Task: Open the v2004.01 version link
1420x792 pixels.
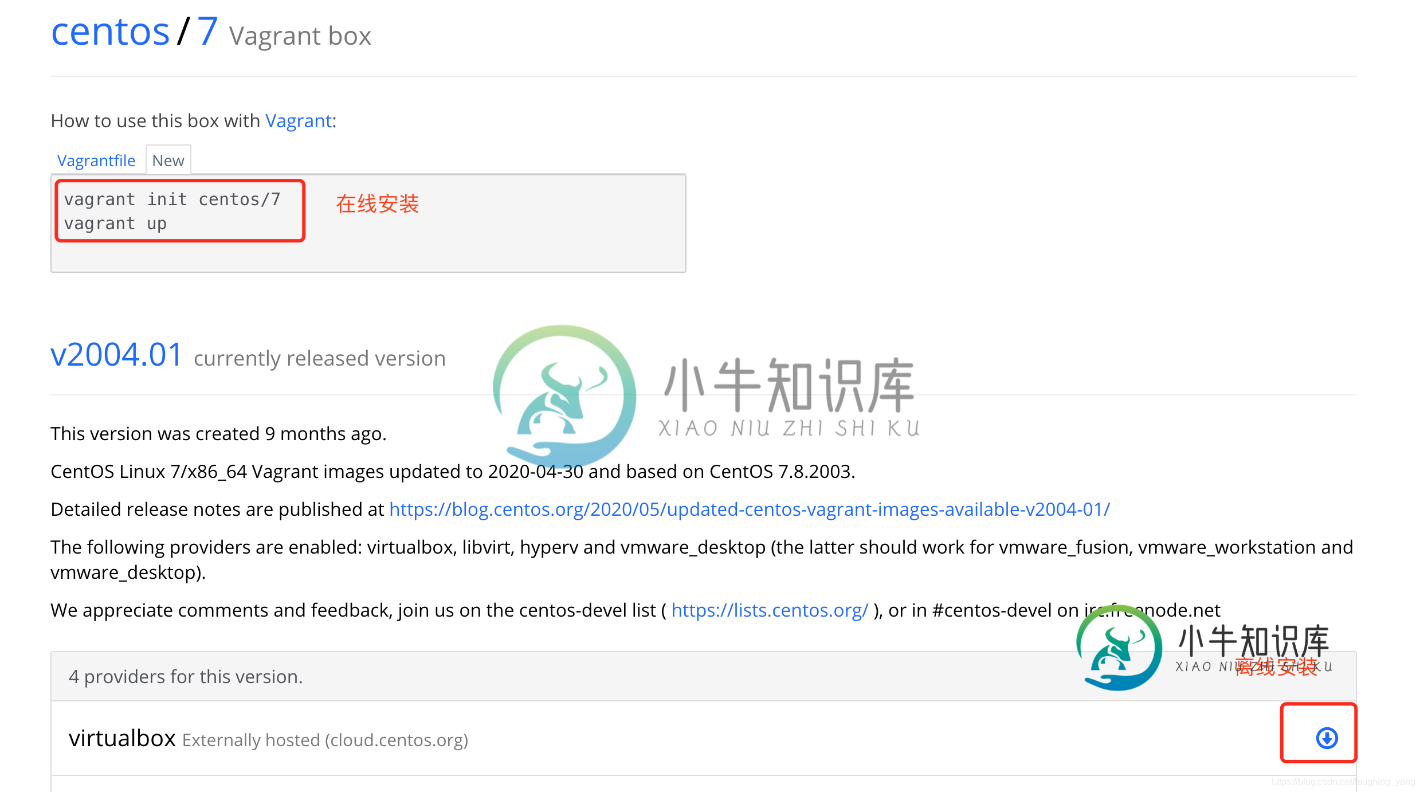Action: (x=117, y=355)
